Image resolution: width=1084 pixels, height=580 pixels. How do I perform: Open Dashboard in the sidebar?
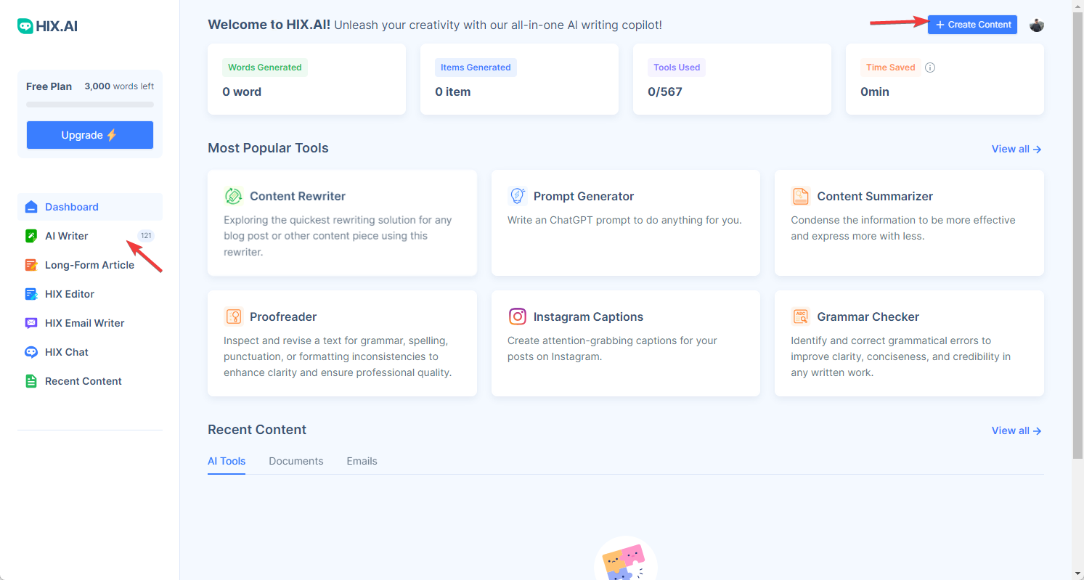click(90, 207)
